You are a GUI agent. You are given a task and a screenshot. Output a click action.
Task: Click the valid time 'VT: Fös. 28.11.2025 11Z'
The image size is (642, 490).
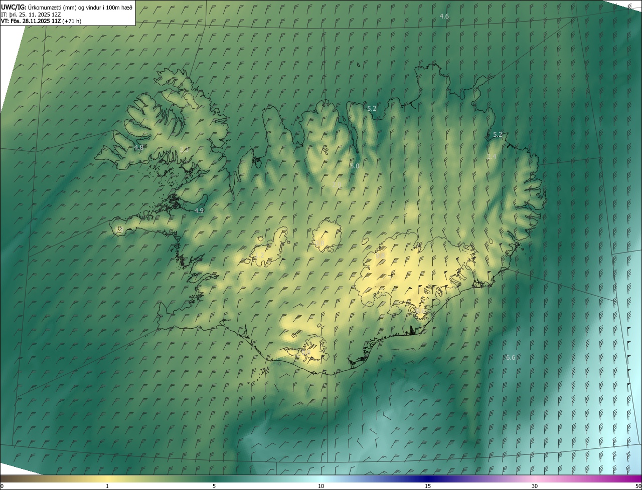(x=31, y=21)
